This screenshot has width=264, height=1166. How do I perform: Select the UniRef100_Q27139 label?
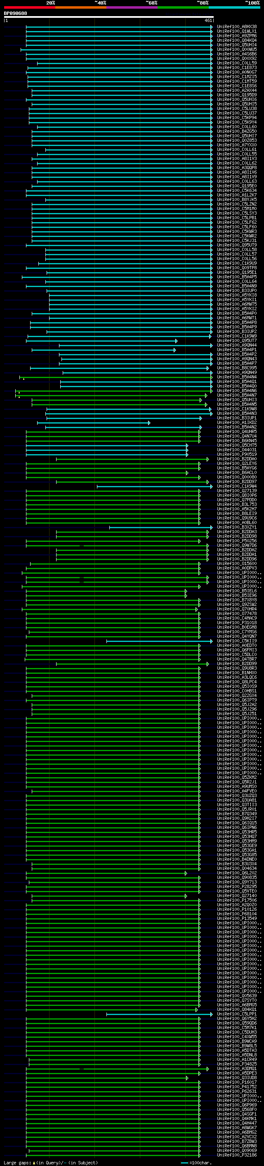coord(237,491)
